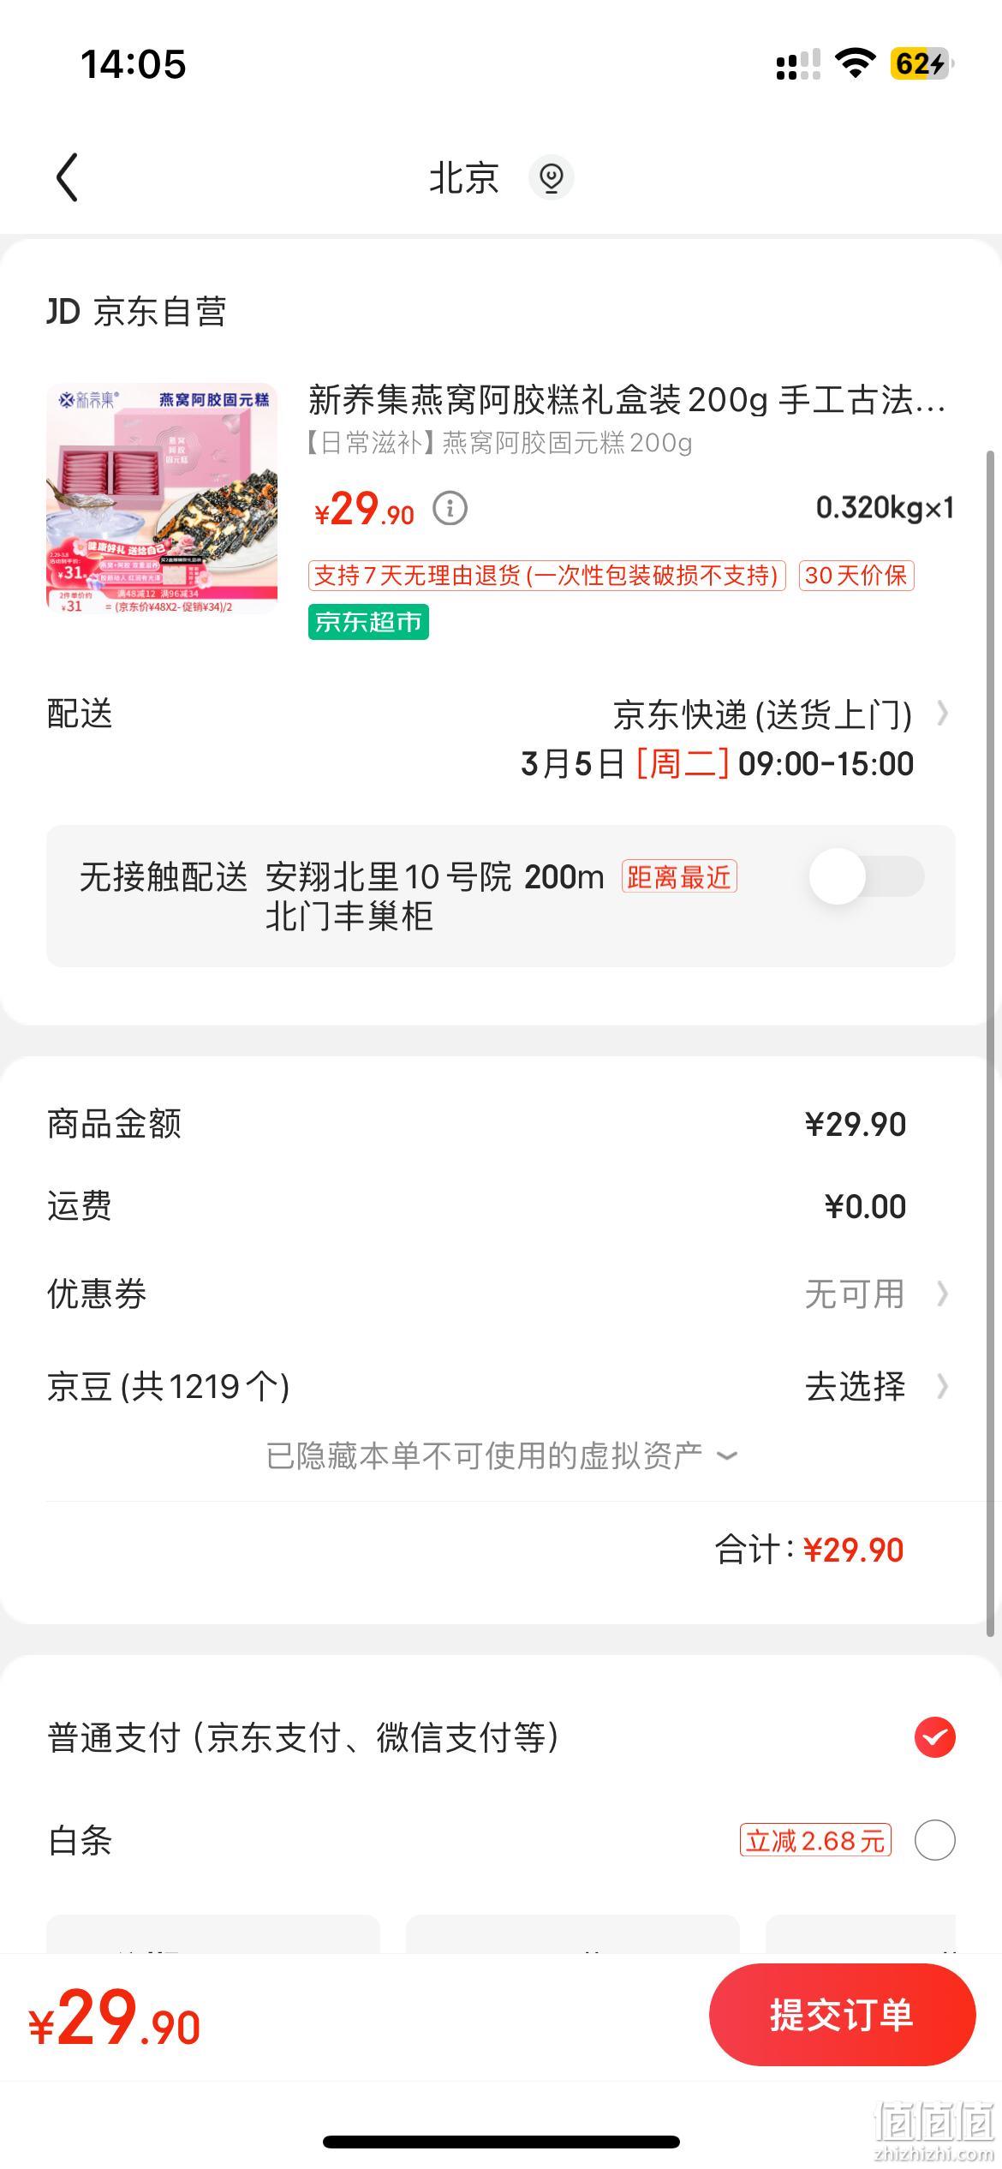The image size is (1002, 2169).
Task: Tap the 30天价保 tag
Action: [856, 576]
